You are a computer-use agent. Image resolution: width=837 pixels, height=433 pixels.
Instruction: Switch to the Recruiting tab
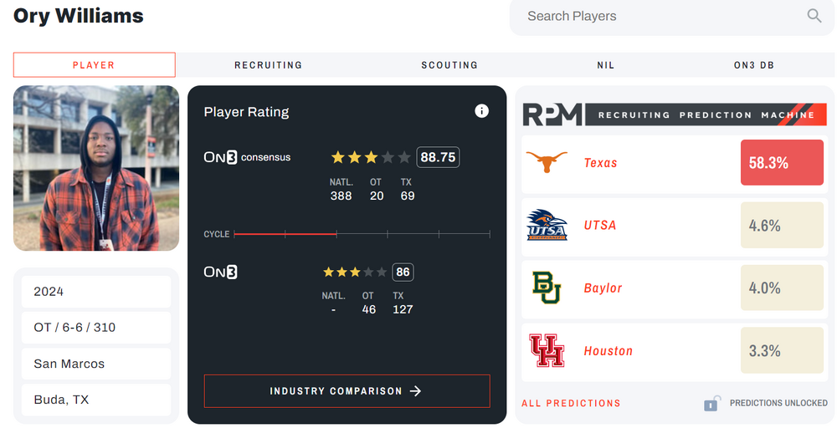pyautogui.click(x=268, y=65)
